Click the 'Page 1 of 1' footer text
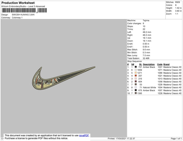Viewport: 183px width, 141px height. pyautogui.click(x=176, y=139)
